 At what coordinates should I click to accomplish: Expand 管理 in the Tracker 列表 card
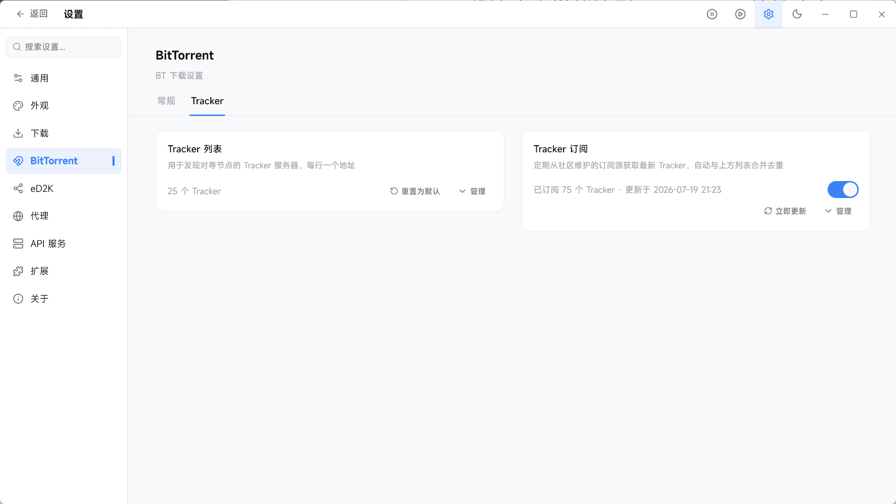[472, 191]
